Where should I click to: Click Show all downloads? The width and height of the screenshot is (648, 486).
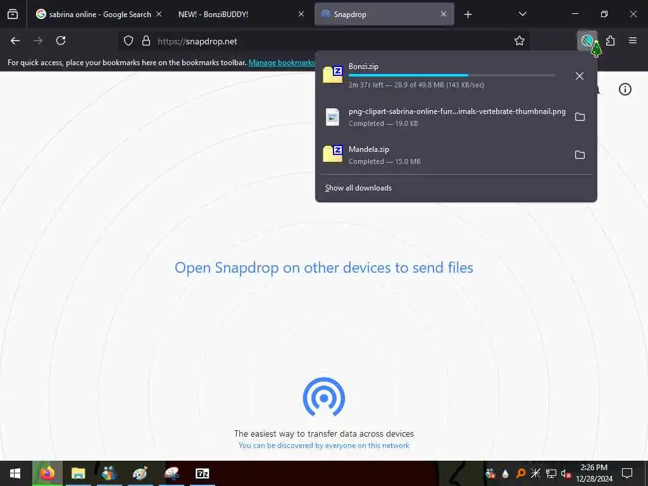click(358, 188)
